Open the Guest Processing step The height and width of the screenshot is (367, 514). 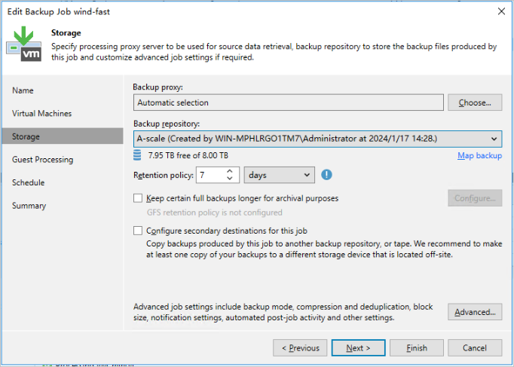[43, 160]
